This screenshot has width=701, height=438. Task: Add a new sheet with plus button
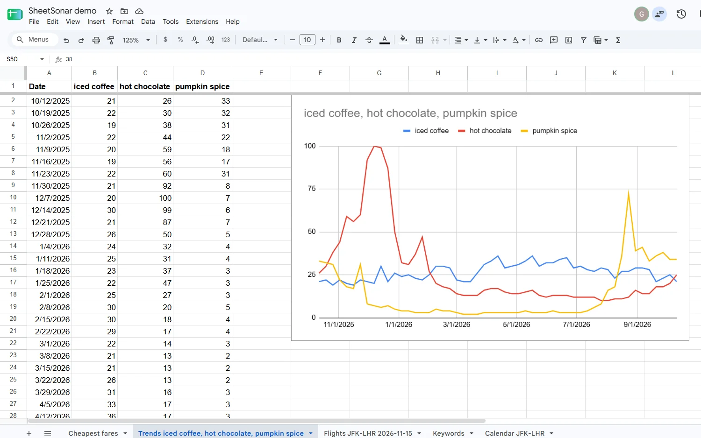29,433
